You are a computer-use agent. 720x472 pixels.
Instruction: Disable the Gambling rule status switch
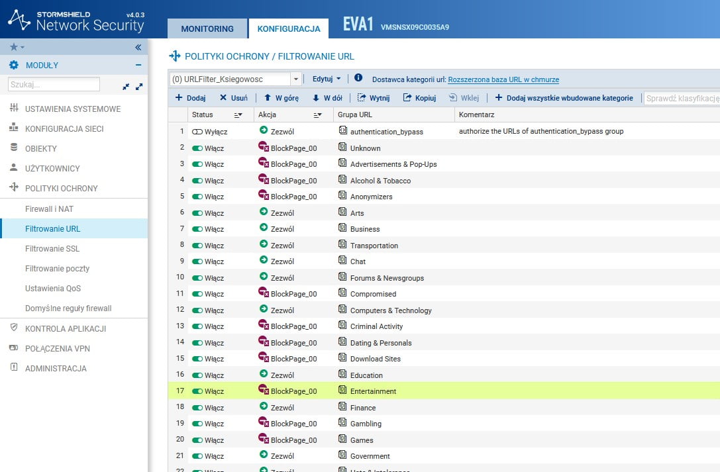point(197,424)
